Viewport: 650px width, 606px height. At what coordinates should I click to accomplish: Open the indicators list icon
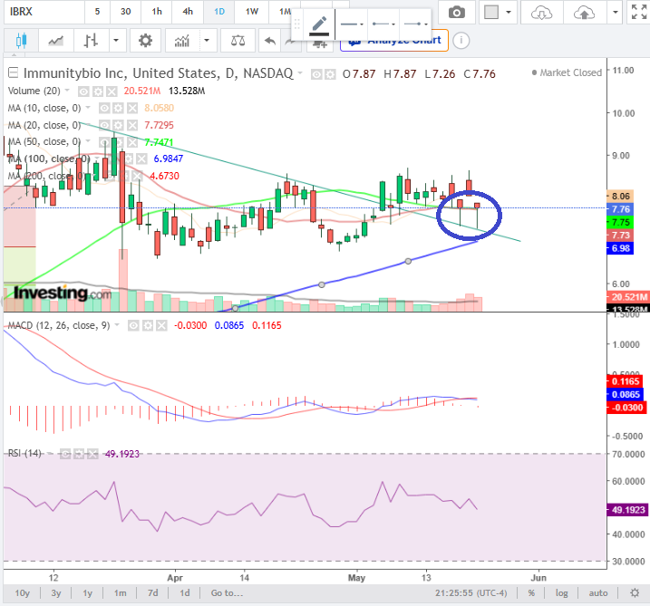pos(182,41)
